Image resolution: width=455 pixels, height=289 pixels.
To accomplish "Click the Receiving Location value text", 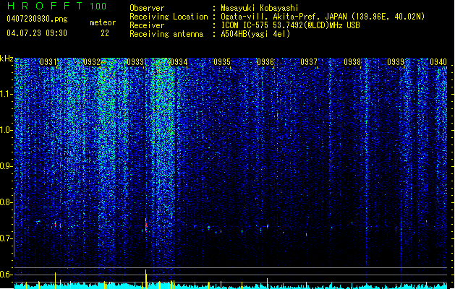I will pos(323,17).
